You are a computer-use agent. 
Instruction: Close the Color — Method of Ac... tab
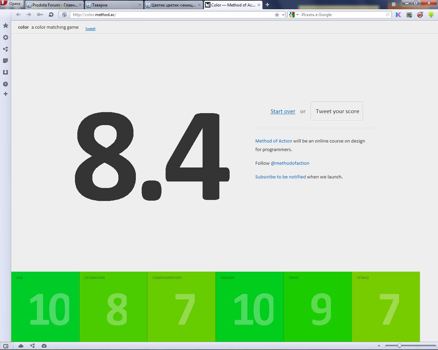[259, 5]
